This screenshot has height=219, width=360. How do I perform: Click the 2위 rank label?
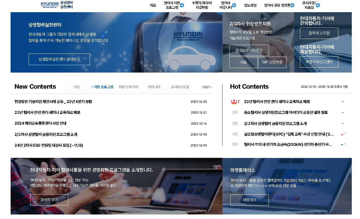click(x=235, y=113)
